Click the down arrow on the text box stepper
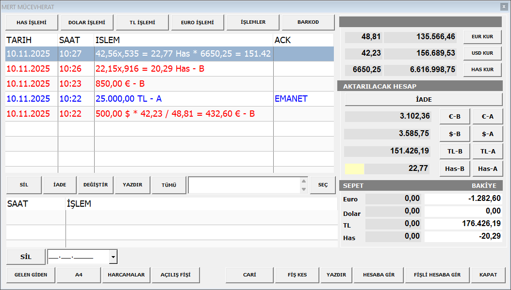Screen dimensions: 511x290 click(x=304, y=189)
